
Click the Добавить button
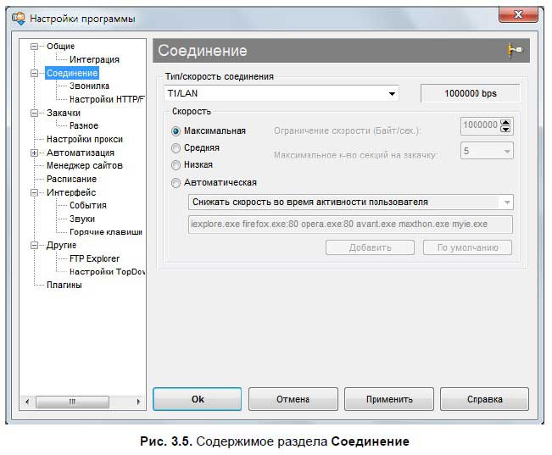click(x=370, y=247)
